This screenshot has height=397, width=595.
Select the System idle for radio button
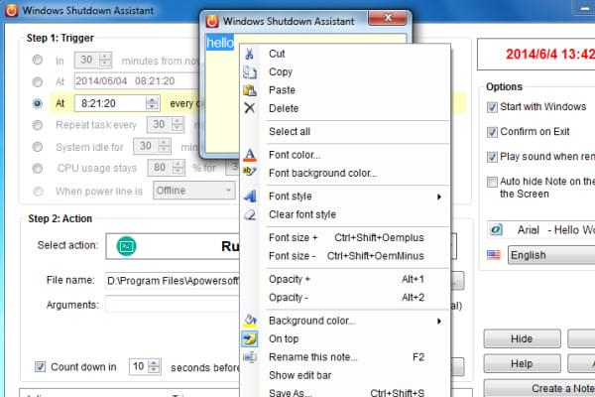(x=38, y=146)
